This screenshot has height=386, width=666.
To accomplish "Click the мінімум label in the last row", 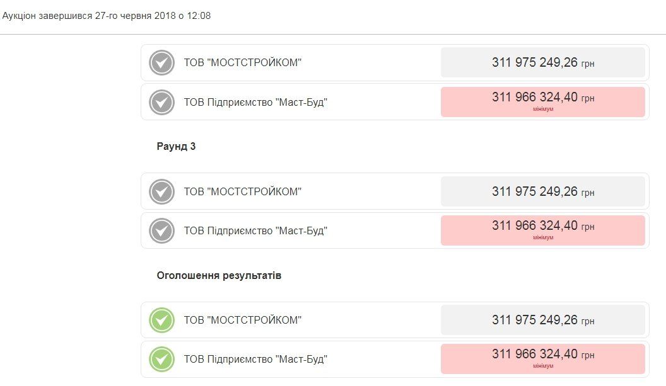I will click(544, 366).
